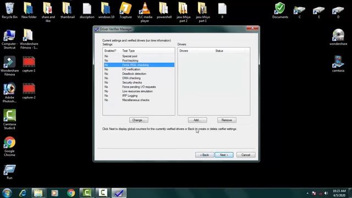This screenshot has width=352, height=198.
Task: Open Windows Media Player taskbar icon
Action: (54, 193)
